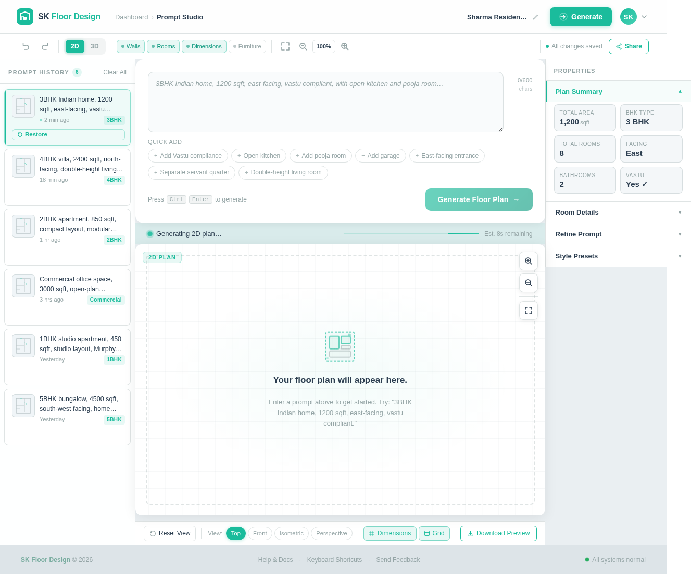The image size is (691, 574).
Task: Click the zoom-out magnifier icon on the canvas
Action: tap(528, 283)
